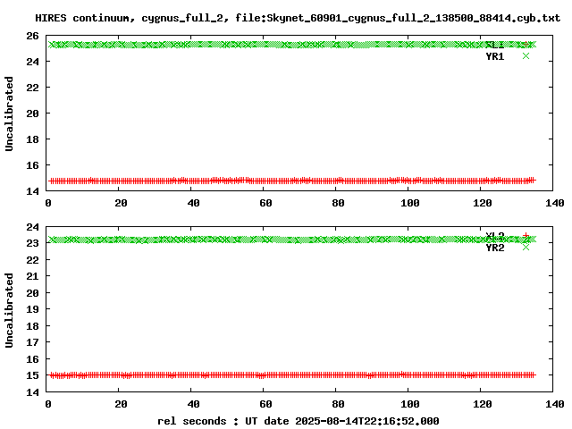The height and width of the screenshot is (429, 572).
Task: Click the XL1 legend label in top plot
Action: [494, 45]
